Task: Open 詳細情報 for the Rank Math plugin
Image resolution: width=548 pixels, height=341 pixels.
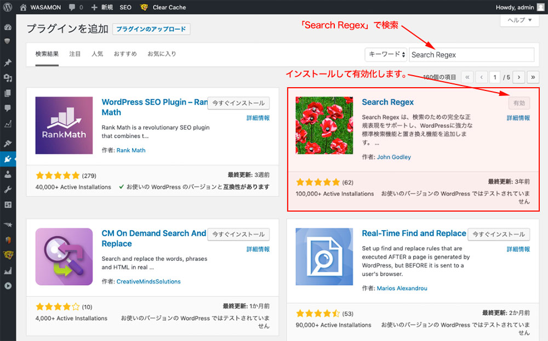Action: [258, 118]
